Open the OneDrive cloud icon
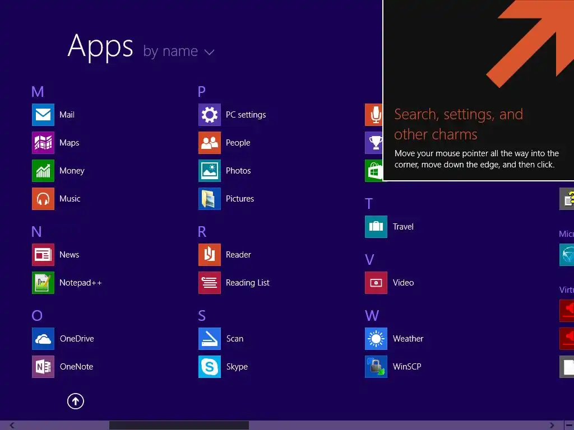 click(x=43, y=339)
